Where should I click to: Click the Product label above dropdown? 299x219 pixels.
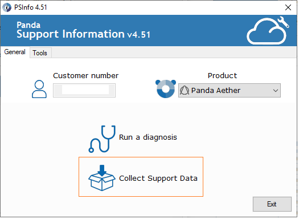point(223,76)
